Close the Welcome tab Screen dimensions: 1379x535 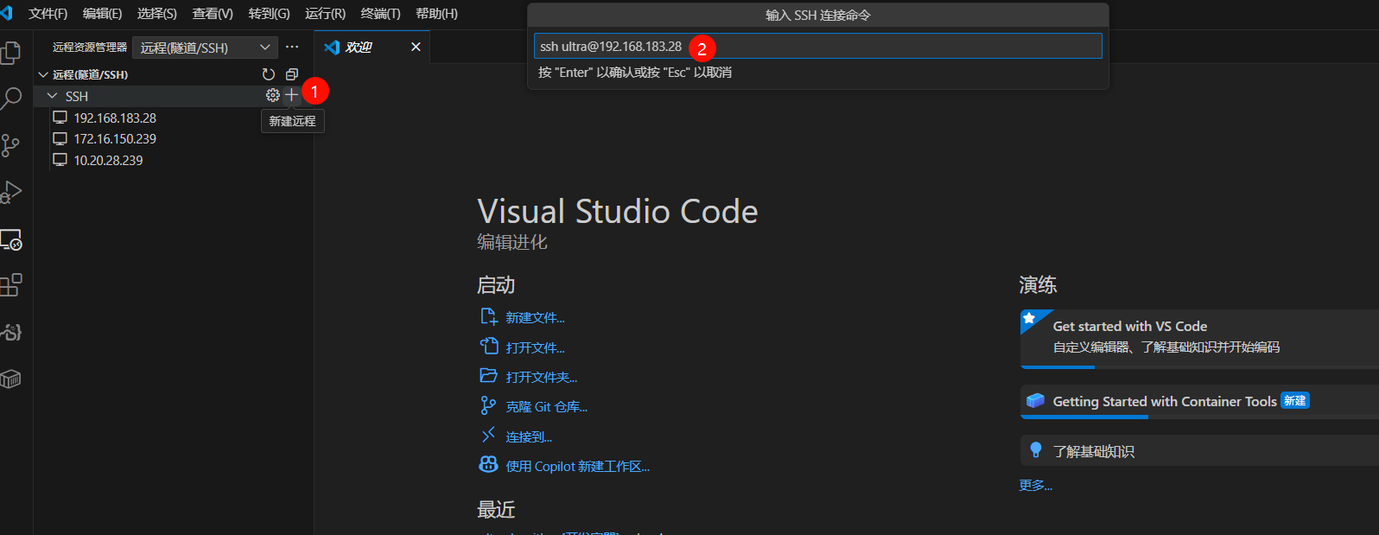click(416, 47)
